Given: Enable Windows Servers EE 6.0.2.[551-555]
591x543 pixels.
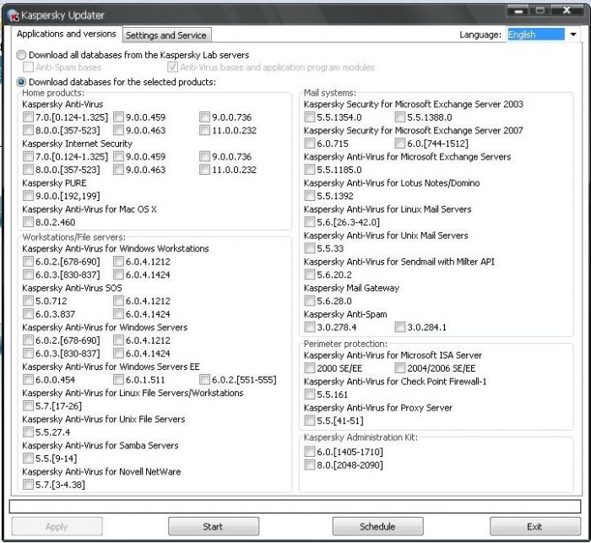Looking at the screenshot, I should [x=204, y=380].
